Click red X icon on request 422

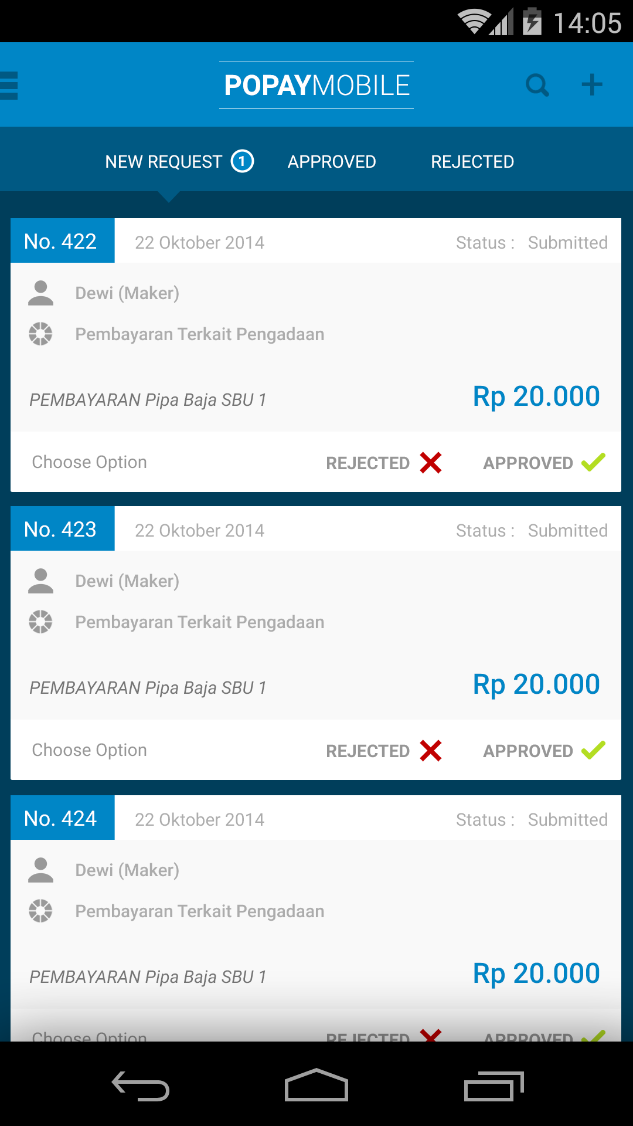pyautogui.click(x=431, y=463)
